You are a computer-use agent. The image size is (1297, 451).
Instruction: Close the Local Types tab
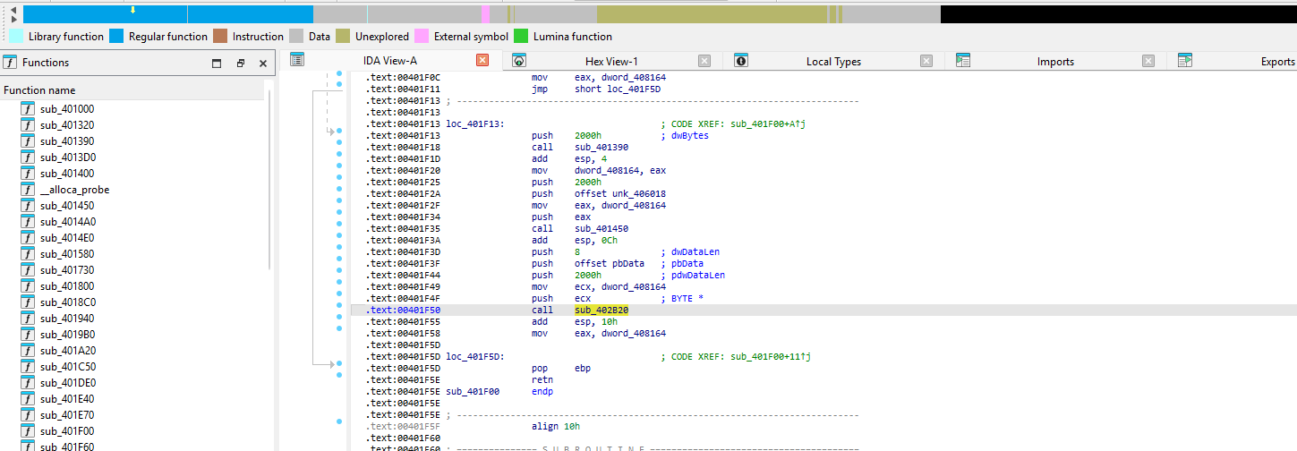926,61
